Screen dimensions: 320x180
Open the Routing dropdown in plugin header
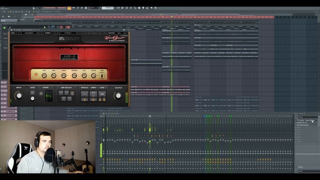pyautogui.click(x=120, y=33)
